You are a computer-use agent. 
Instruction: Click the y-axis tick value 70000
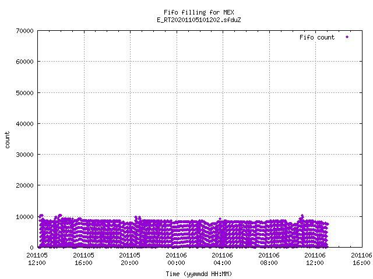coord(24,31)
